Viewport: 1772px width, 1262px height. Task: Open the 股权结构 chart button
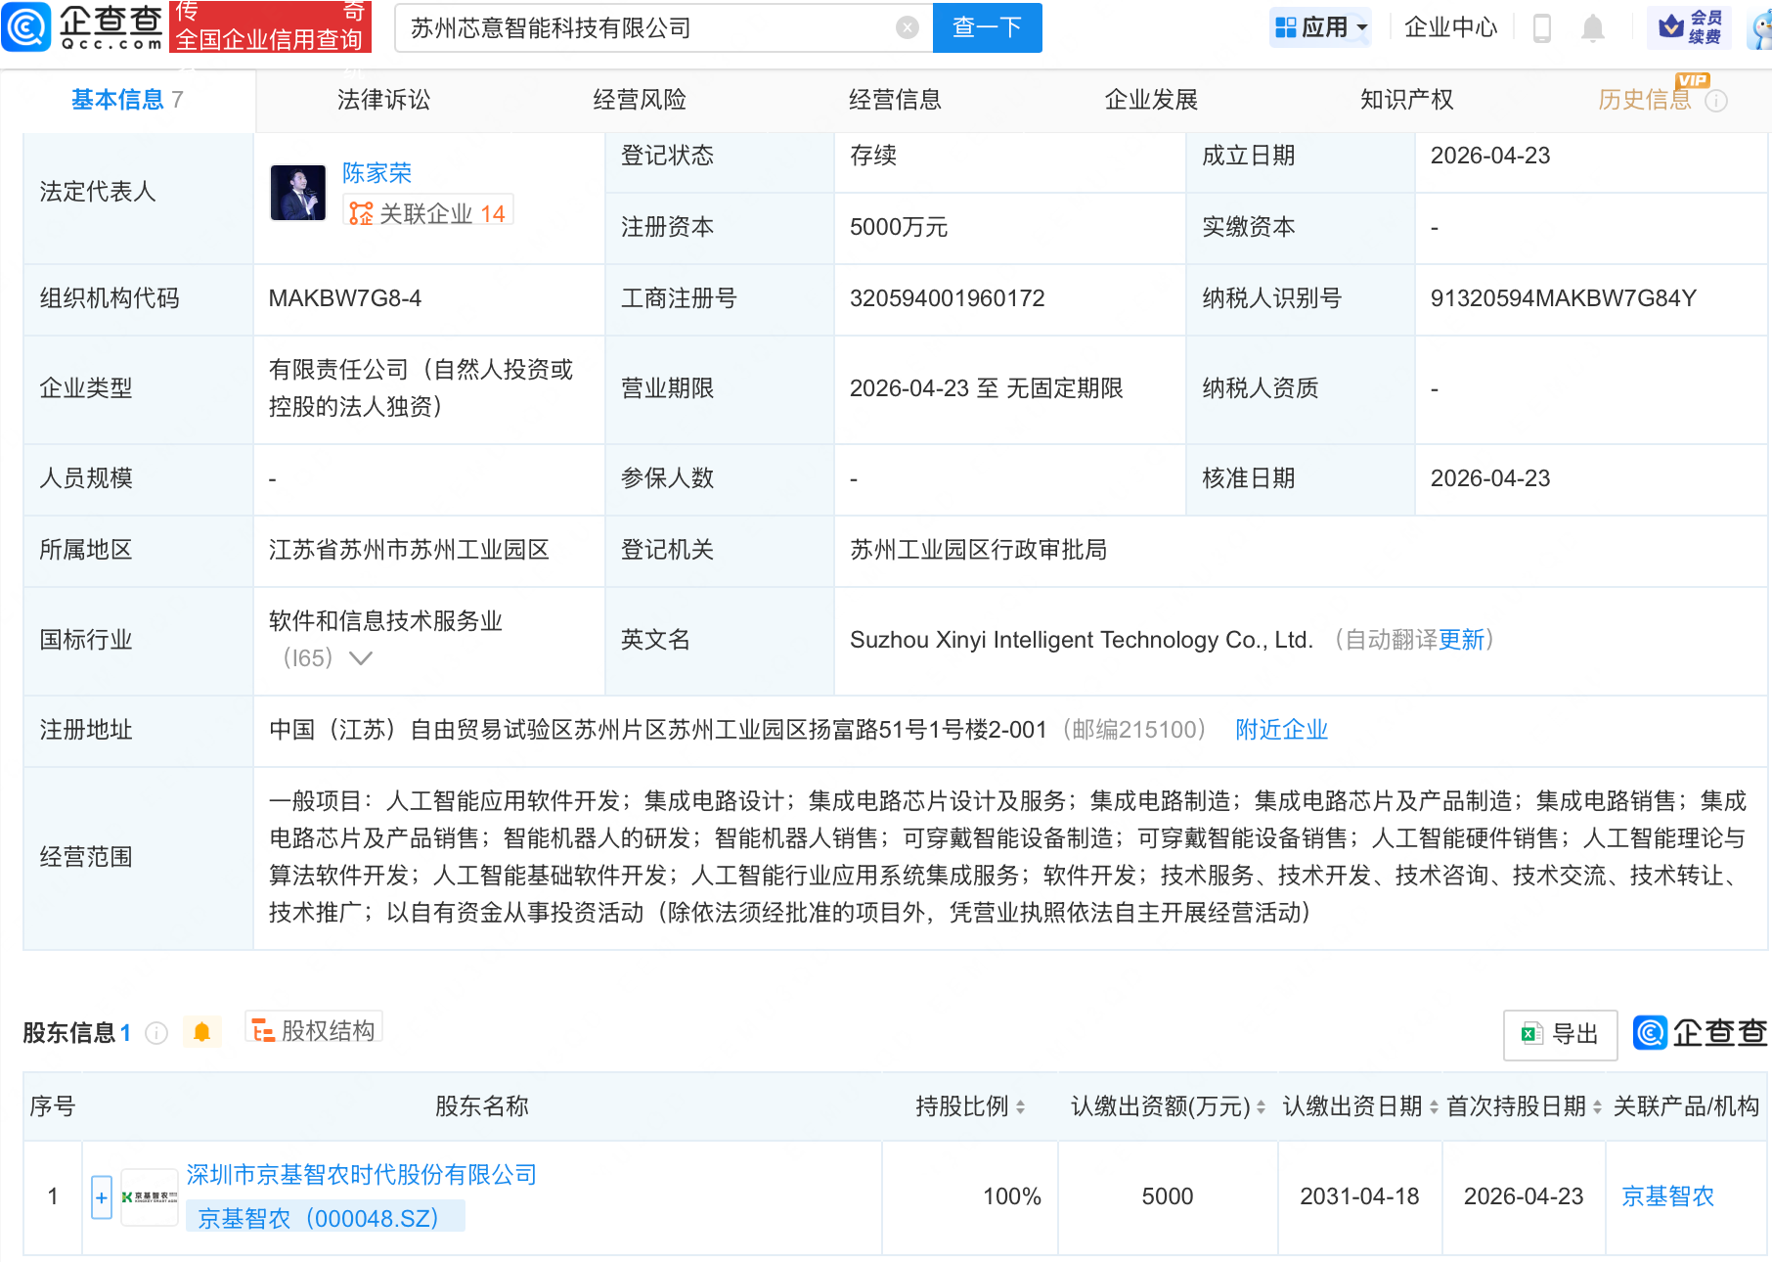[314, 1030]
